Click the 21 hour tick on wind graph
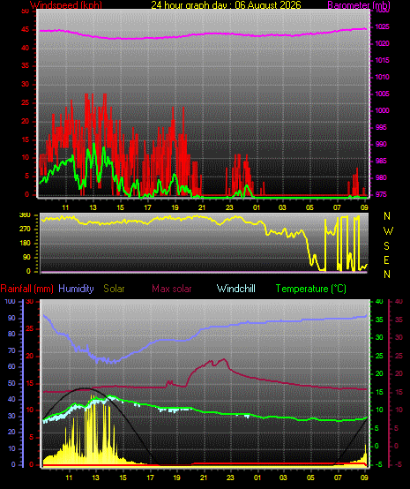The width and height of the screenshot is (410, 489). [202, 207]
